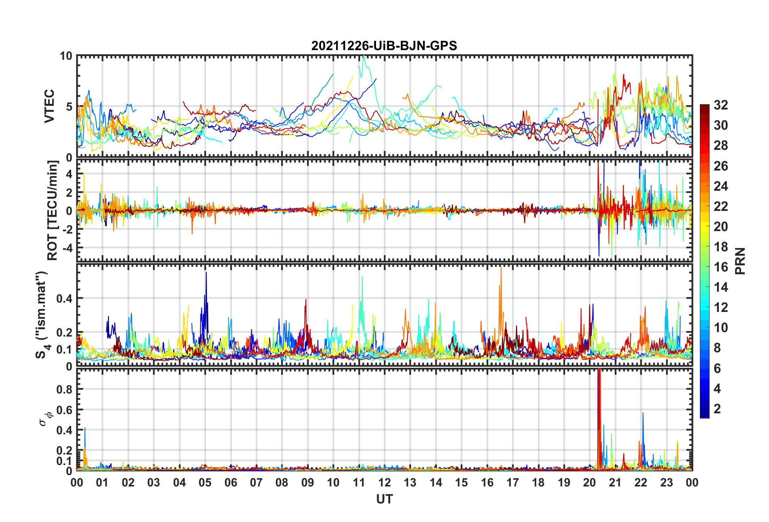
Task: Click VTEC axis tick label 5
Action: pos(69,107)
